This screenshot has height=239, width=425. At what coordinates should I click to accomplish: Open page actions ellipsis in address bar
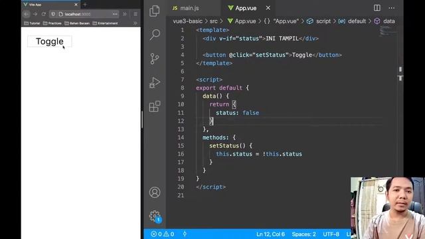click(115, 14)
